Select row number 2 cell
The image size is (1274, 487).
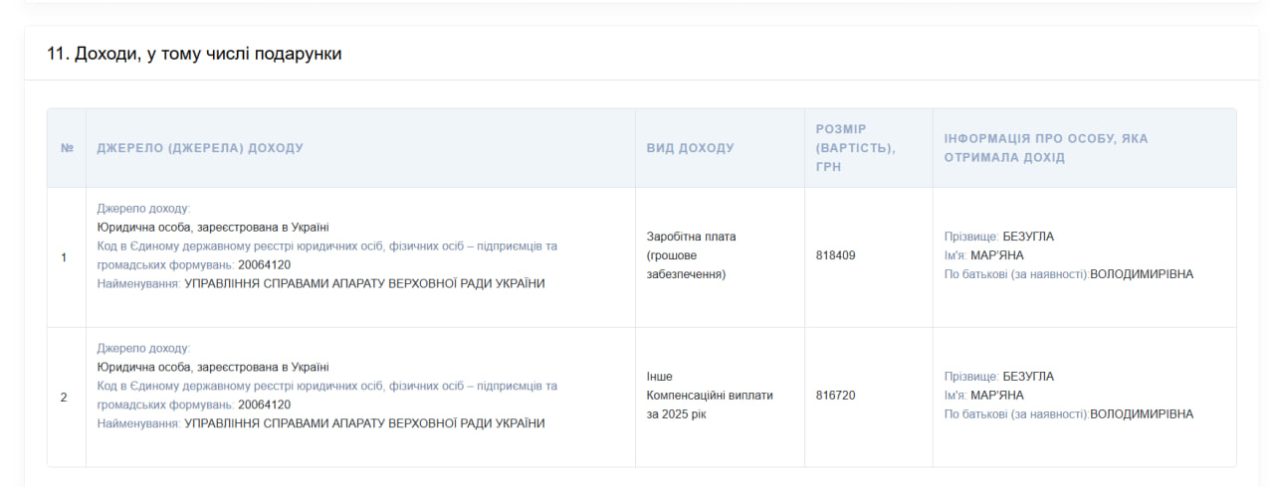click(x=65, y=398)
